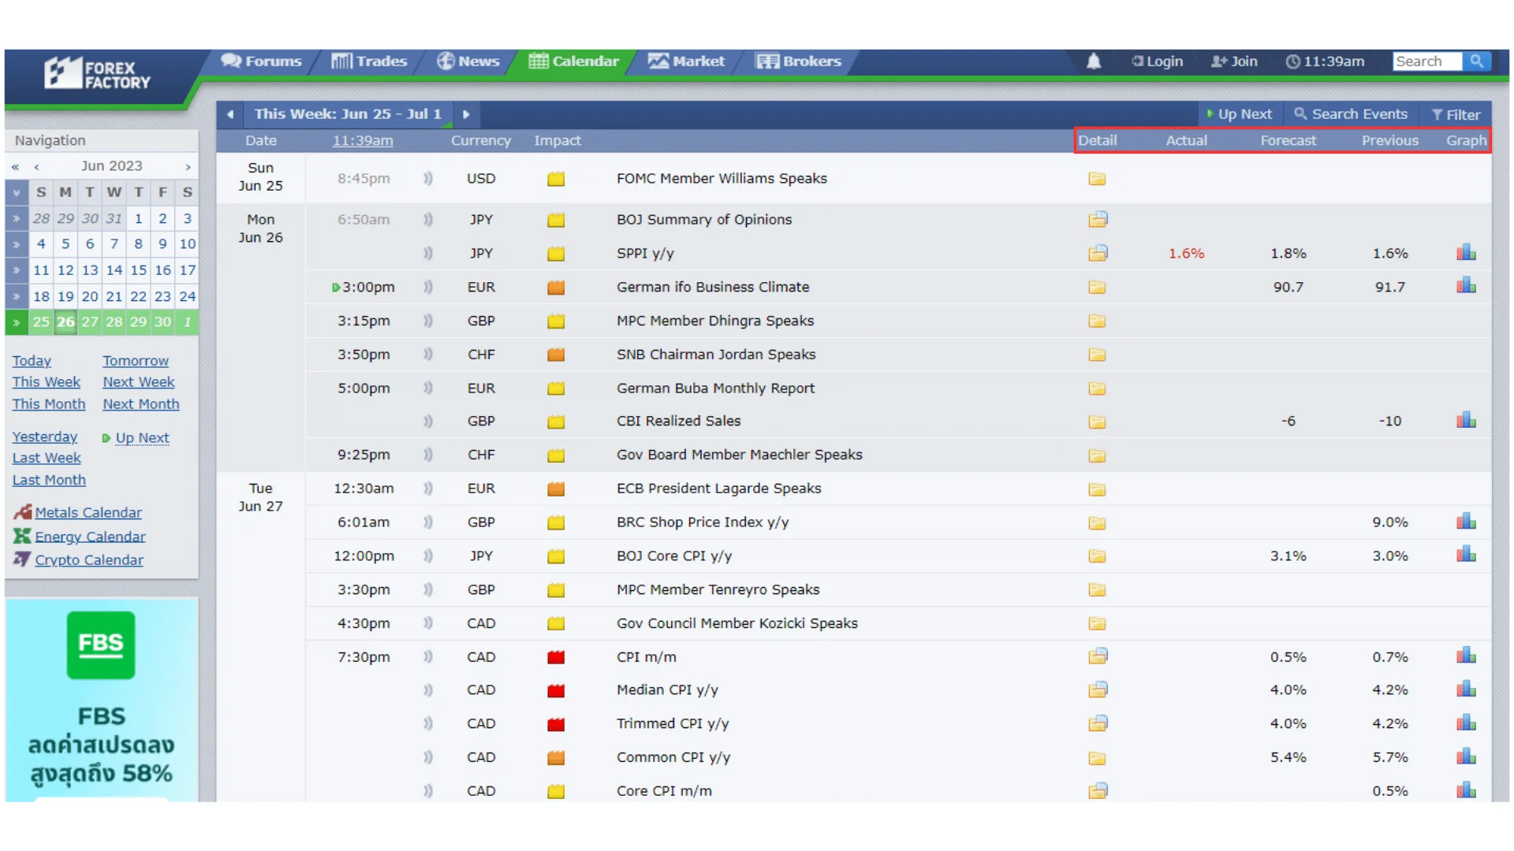The height and width of the screenshot is (851, 1514).
Task: Open detail folder for CPI m/m
Action: point(1098,656)
